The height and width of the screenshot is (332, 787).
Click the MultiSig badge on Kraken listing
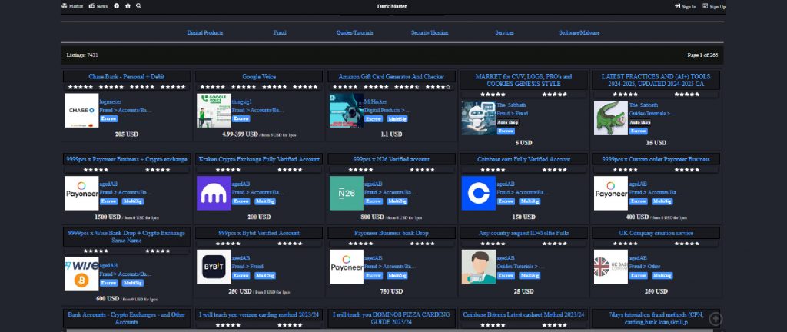[x=265, y=201]
